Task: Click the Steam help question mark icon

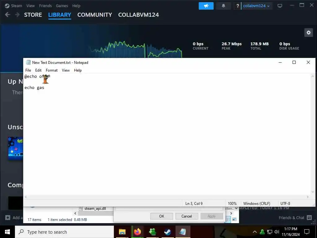Action: tap(237, 6)
